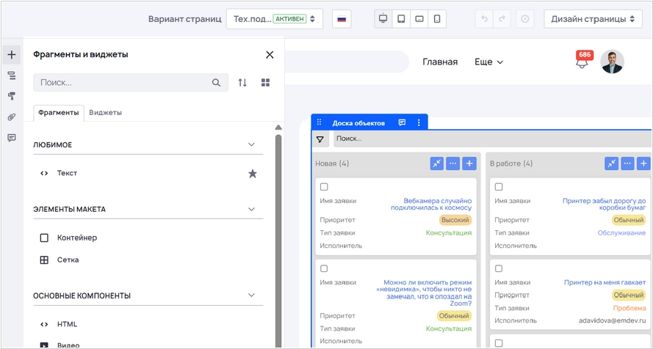Expand the Еще navigation menu

tap(488, 62)
